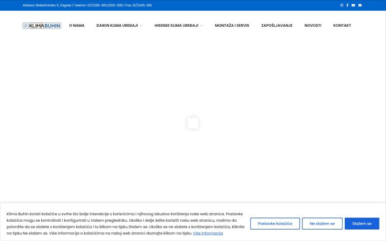Go to MONTAŽA I SERVIS page
This screenshot has width=386, height=241.
[232, 25]
